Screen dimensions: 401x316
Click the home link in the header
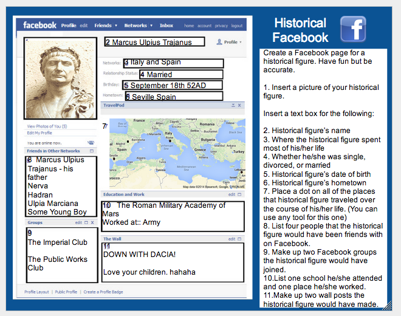click(x=189, y=26)
